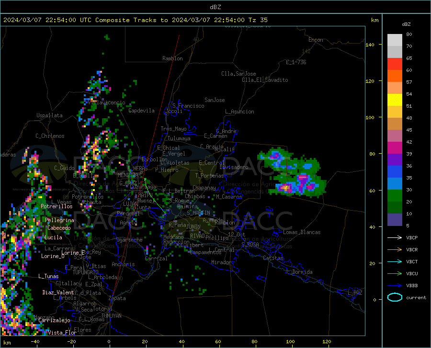Click the L_Dormida map label

pos(299,272)
